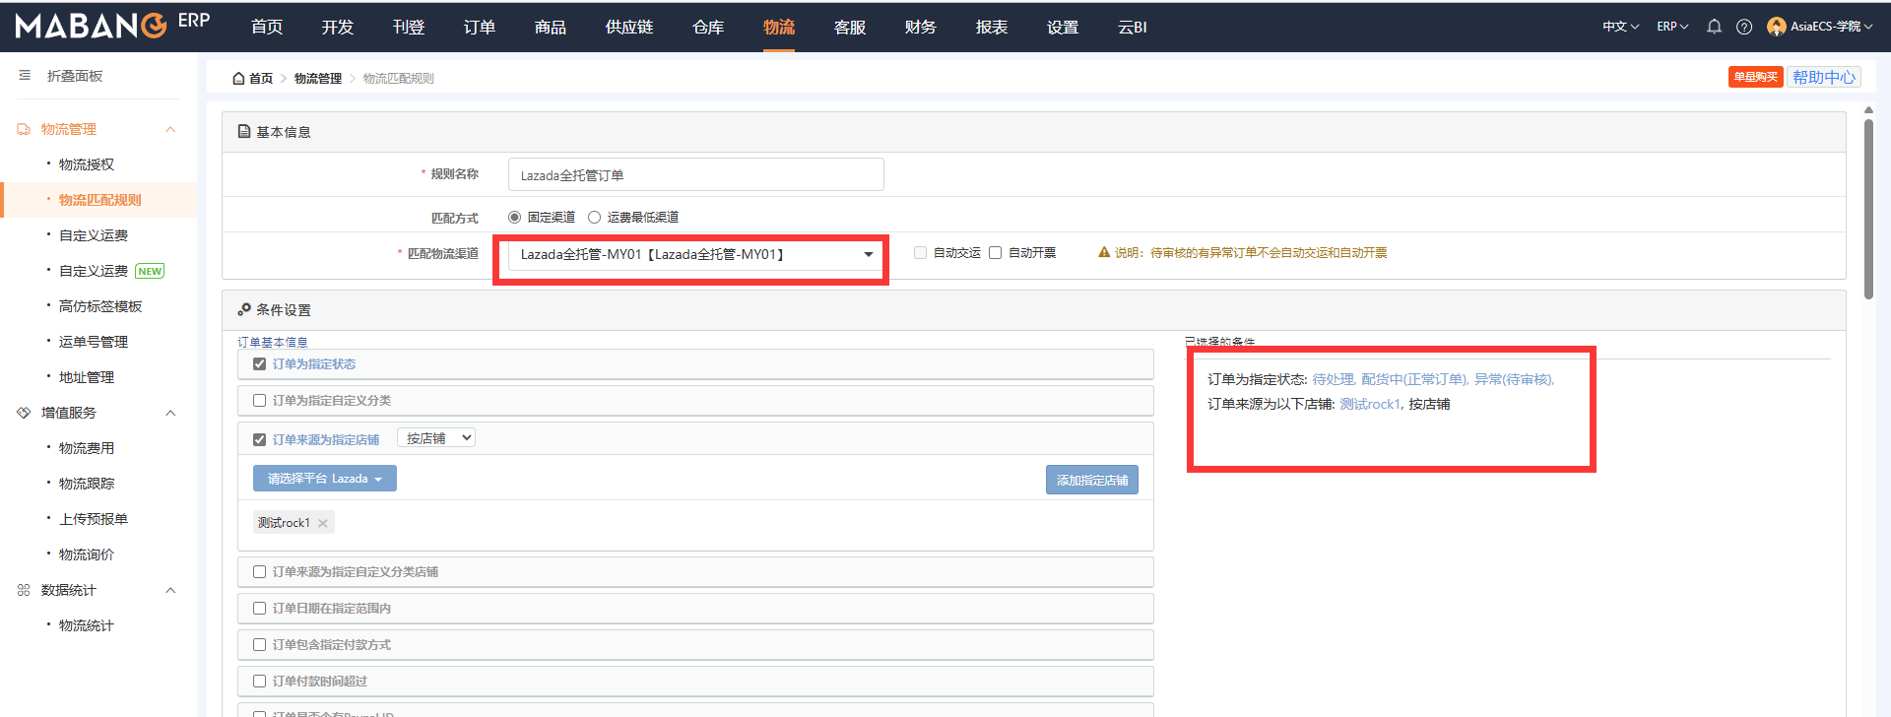The height and width of the screenshot is (717, 1891).
Task: Collapse the 增值服务 sidebar section
Action: (170, 413)
